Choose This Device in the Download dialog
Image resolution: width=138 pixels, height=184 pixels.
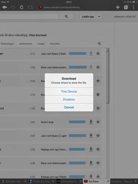(x=69, y=92)
